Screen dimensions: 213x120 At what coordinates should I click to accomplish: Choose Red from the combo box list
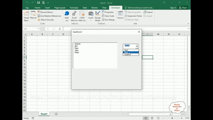131,50
